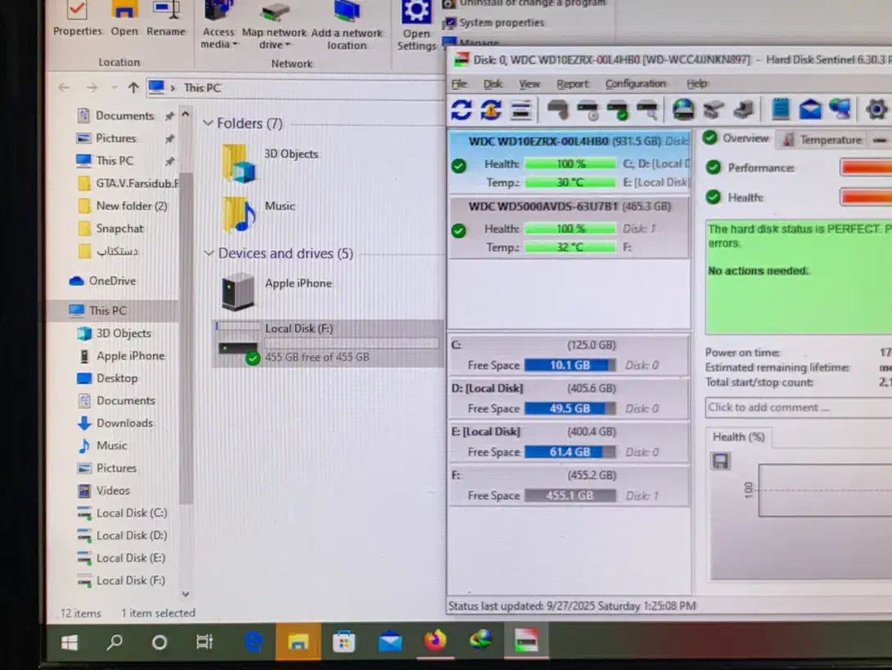
Task: Open Firefox from the taskbar
Action: (x=435, y=641)
